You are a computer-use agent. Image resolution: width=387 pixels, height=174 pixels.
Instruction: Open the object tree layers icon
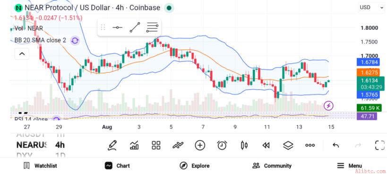[288, 145]
